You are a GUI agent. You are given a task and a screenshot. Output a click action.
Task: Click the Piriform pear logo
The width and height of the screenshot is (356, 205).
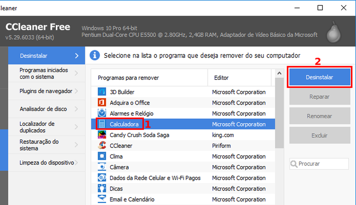[x=334, y=32]
